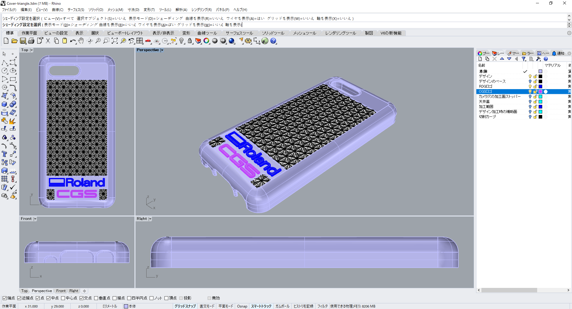Open layer tools hammer icon

[x=538, y=59]
